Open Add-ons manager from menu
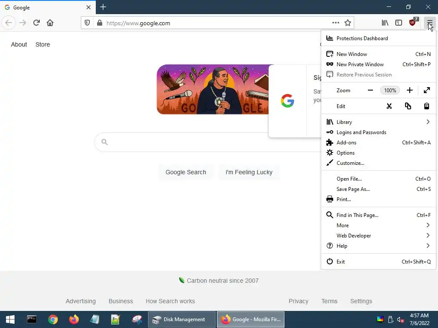This screenshot has width=438, height=328. 379,143
